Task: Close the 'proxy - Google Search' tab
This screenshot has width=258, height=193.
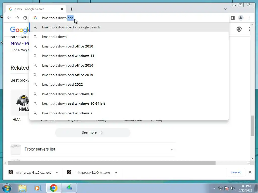Action: (62, 9)
